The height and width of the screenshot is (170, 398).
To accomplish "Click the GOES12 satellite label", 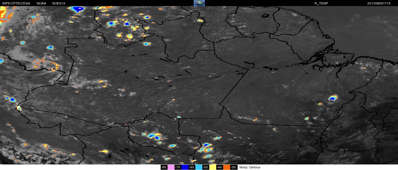I will (59, 3).
